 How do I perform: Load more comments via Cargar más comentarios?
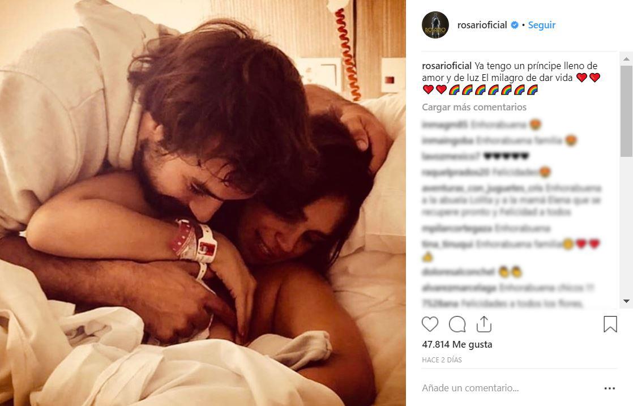[474, 107]
